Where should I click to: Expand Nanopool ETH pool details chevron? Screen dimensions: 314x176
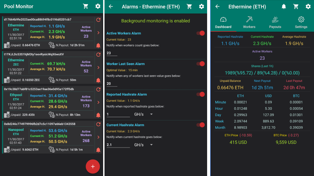point(98,137)
